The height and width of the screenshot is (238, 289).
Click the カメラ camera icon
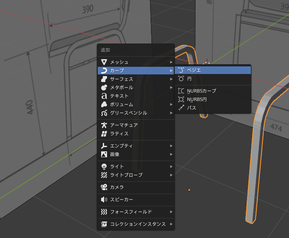click(104, 187)
